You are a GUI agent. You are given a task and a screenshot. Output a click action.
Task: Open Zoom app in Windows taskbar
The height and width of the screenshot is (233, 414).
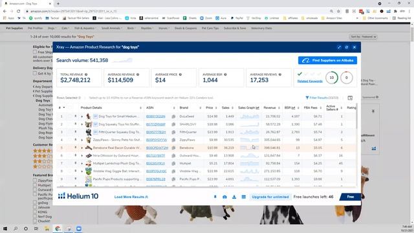tap(79, 228)
